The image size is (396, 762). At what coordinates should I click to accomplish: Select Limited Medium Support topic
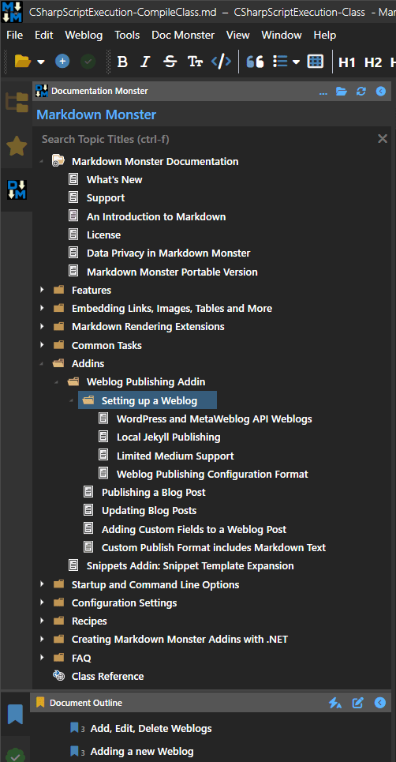point(175,456)
